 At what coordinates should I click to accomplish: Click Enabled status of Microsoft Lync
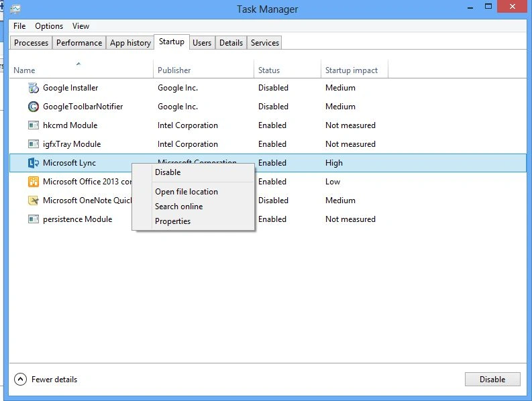272,163
